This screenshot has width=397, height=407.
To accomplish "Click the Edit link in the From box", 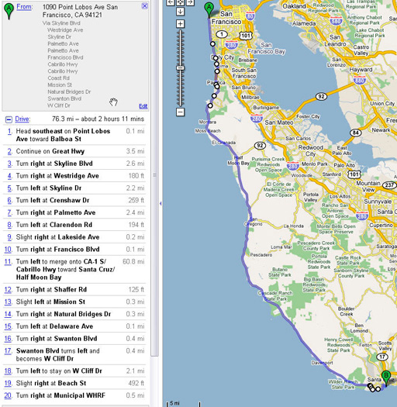I will pos(143,106).
